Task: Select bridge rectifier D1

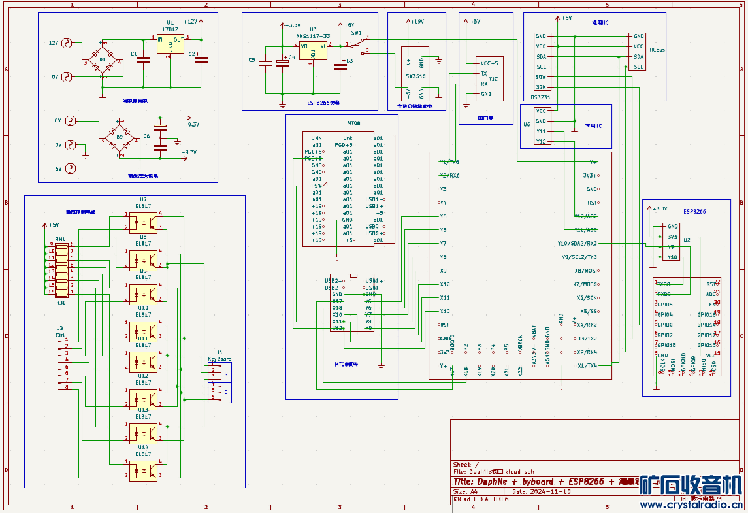Action: pos(103,59)
